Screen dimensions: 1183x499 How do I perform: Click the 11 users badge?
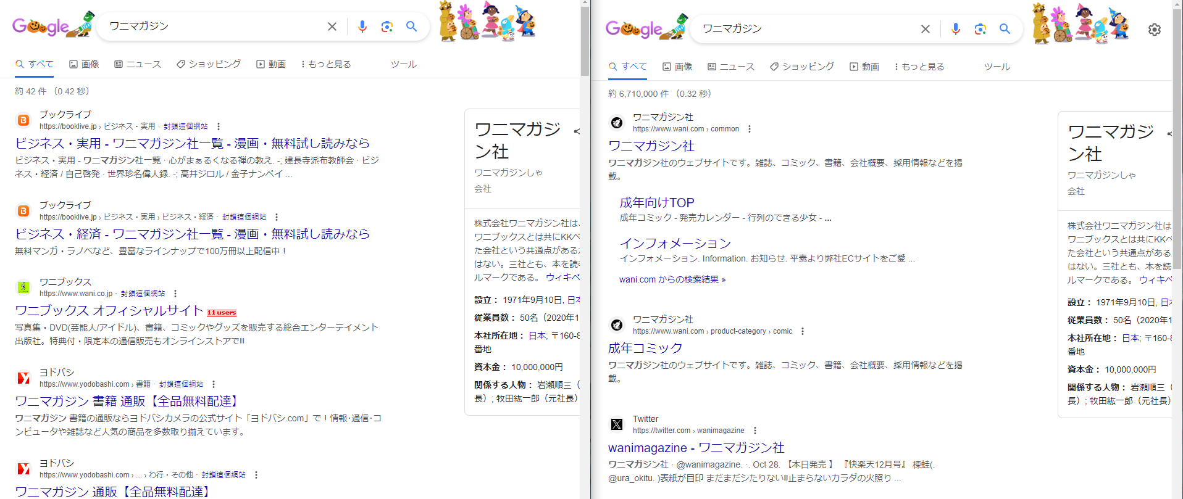click(222, 313)
